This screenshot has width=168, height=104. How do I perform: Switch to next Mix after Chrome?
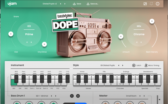(141, 42)
